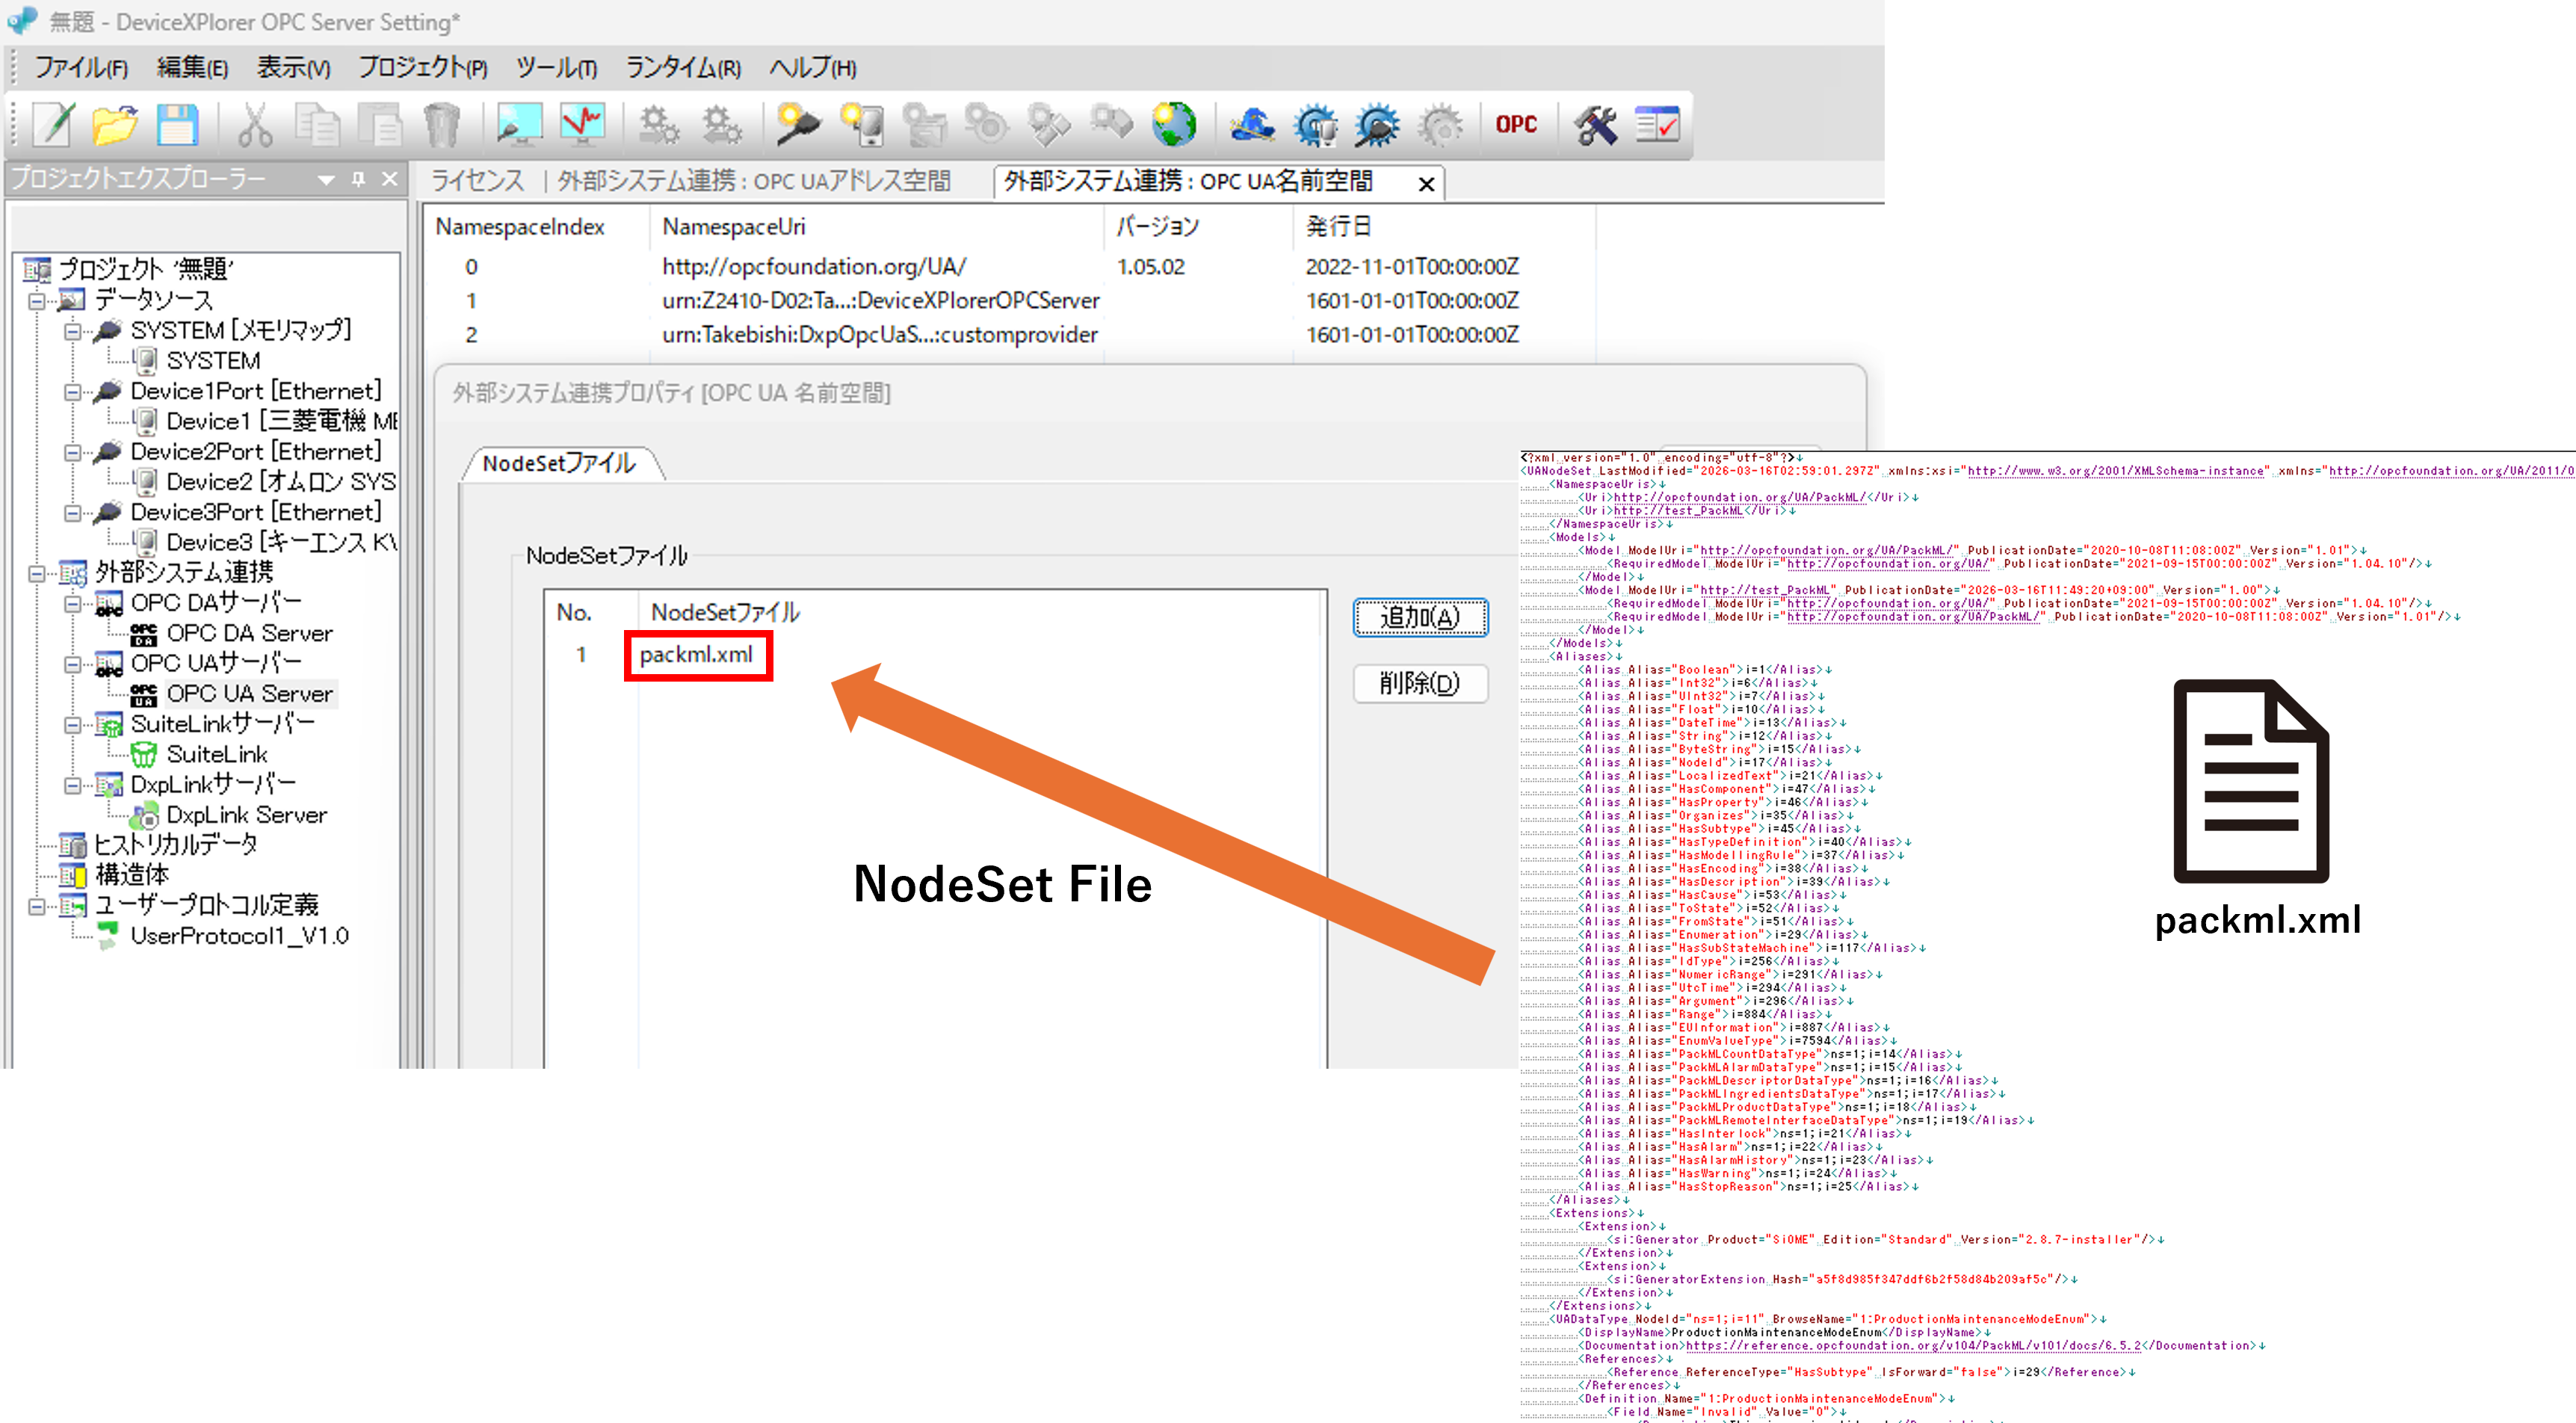
Task: Collapse the データソース tree node
Action: click(x=37, y=300)
